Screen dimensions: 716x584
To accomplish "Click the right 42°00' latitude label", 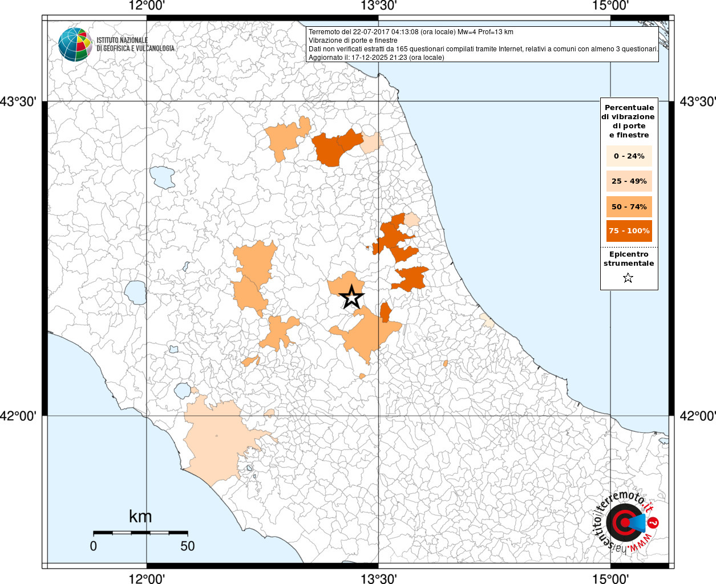I will point(698,416).
